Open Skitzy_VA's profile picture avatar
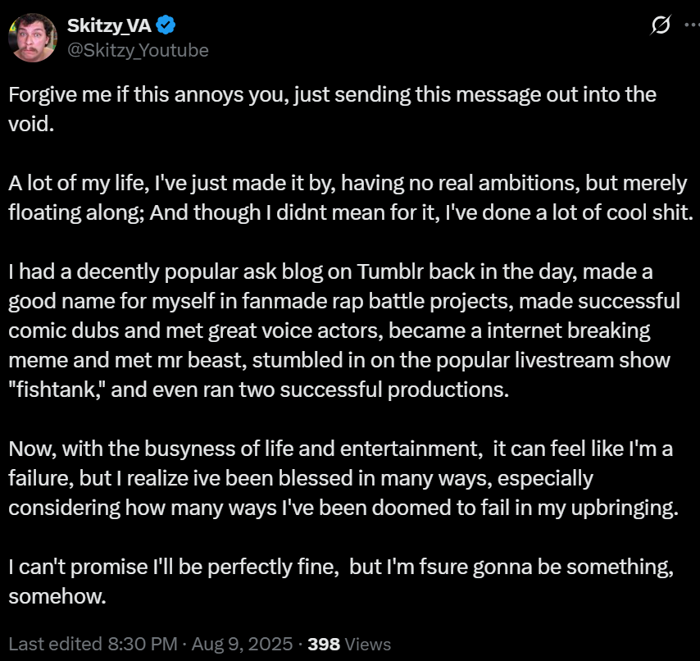 click(x=33, y=38)
